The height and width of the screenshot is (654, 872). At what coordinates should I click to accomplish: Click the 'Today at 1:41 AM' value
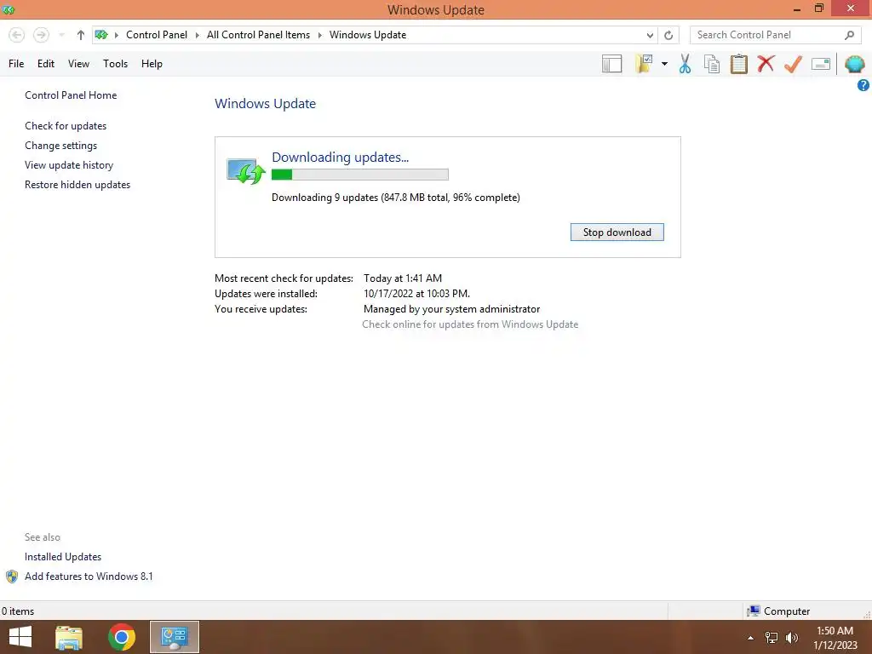click(403, 278)
